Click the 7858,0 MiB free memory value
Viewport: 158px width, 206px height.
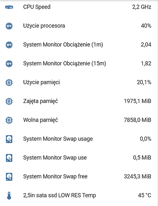137,120
